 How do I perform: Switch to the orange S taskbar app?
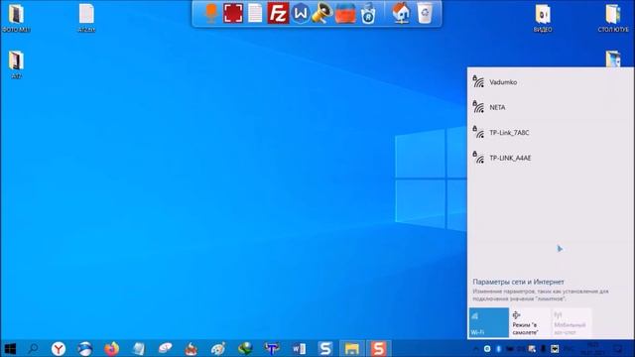click(x=379, y=348)
